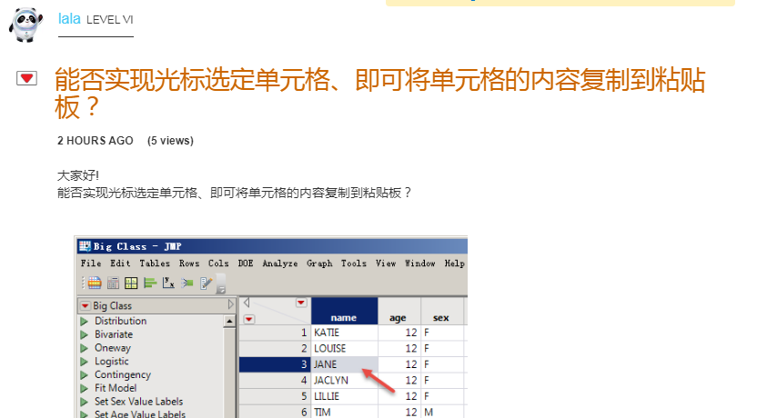Open the Analyze menu in JMP
Viewport: 757px width, 418px height.
[280, 264]
